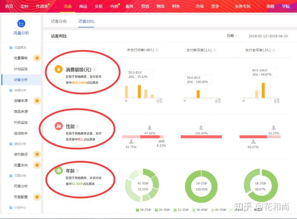
Task: Click the 流量概况 section icon
Action: point(11,47)
